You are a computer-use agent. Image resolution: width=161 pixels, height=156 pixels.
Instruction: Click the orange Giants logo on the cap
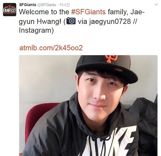(111, 59)
